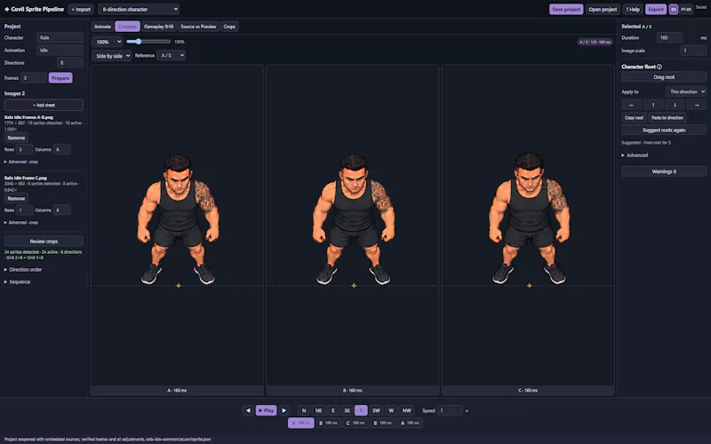711x444 pixels.
Task: Open the 8-direction character dropdown
Action: pos(139,9)
